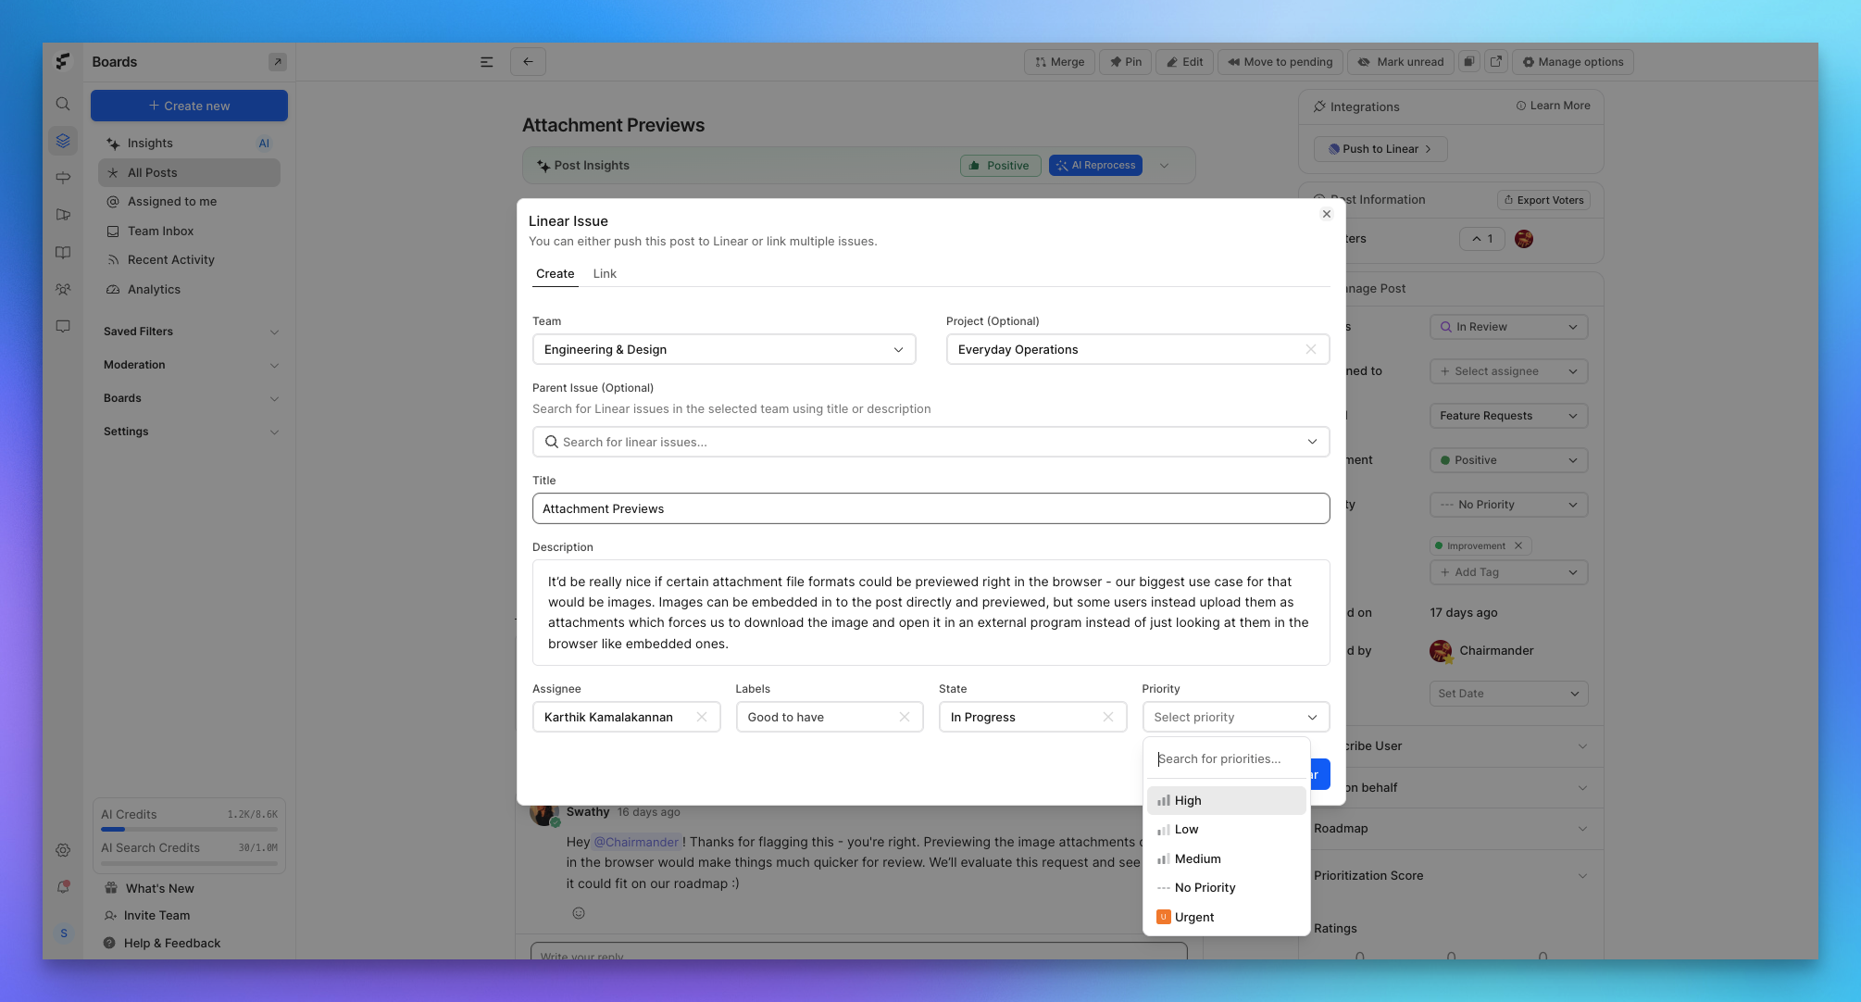Open Boards external arrow icon

coord(277,62)
